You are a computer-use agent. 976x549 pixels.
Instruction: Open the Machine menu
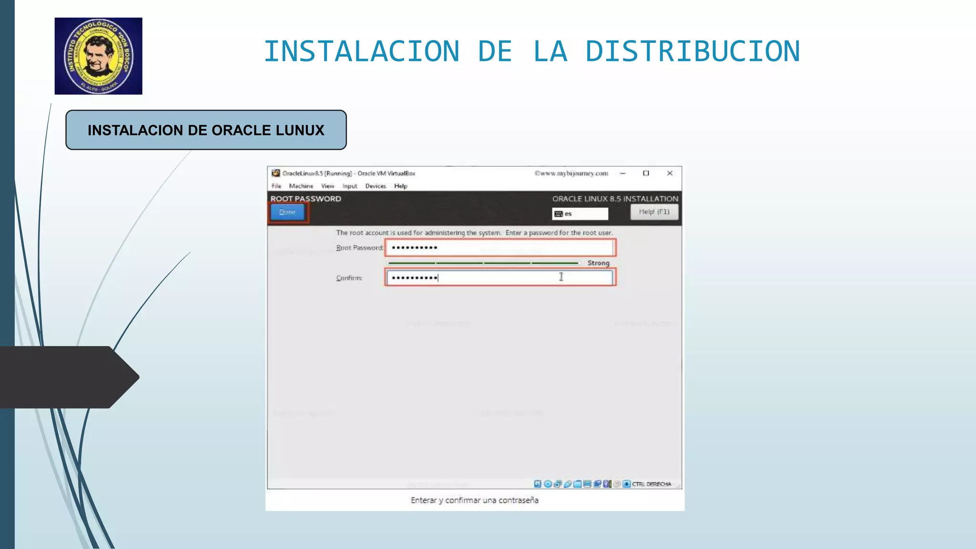point(301,186)
